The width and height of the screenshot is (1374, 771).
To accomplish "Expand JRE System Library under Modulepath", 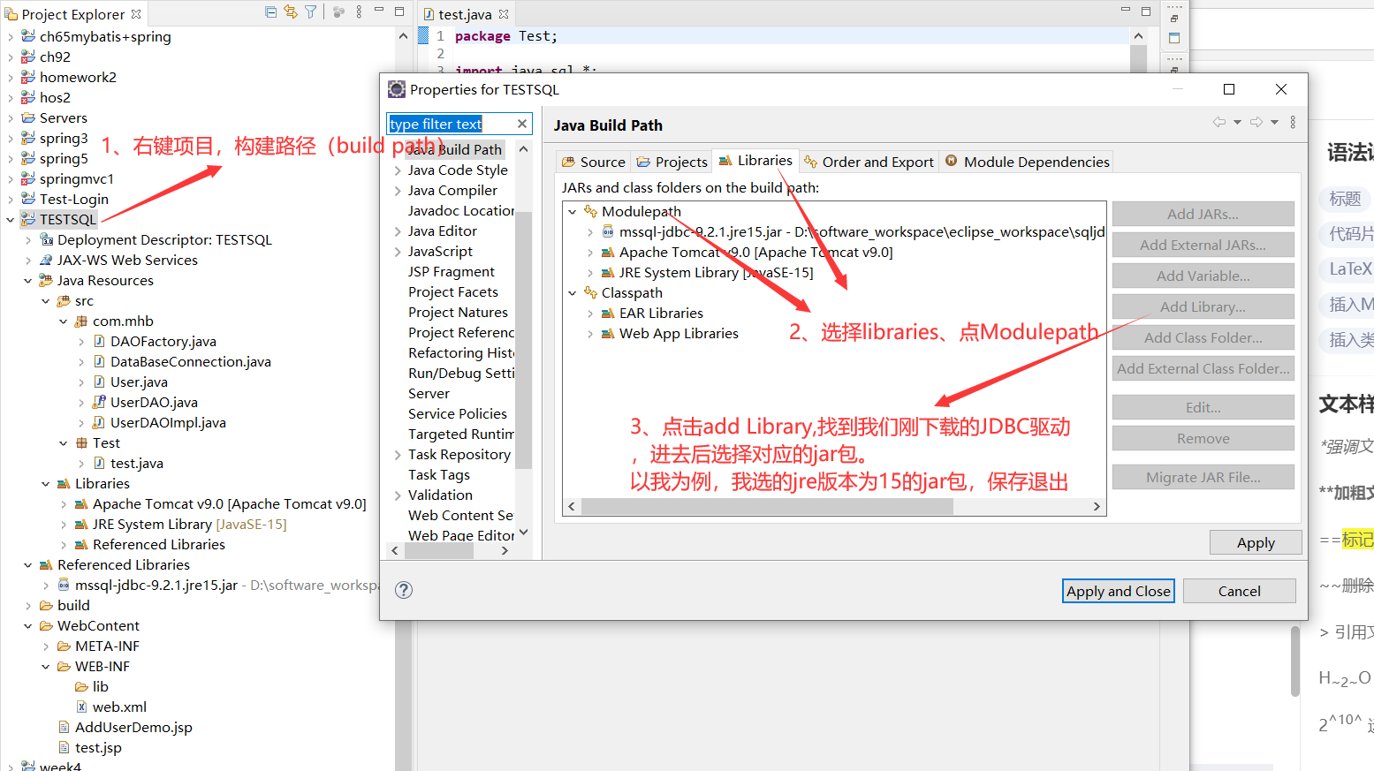I will click(x=589, y=273).
